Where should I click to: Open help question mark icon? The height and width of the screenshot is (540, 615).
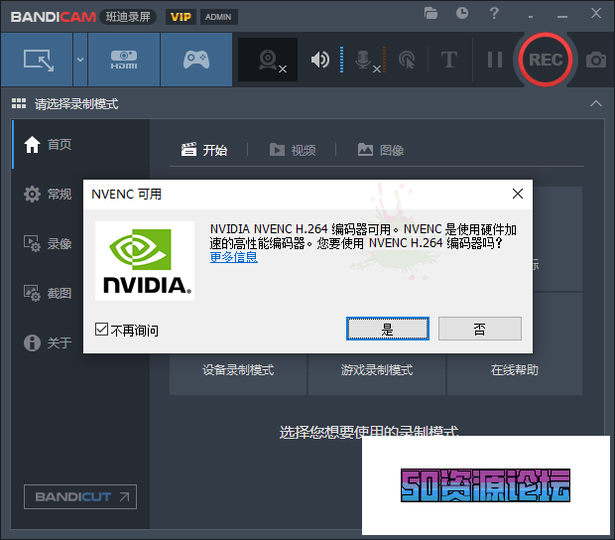point(494,13)
